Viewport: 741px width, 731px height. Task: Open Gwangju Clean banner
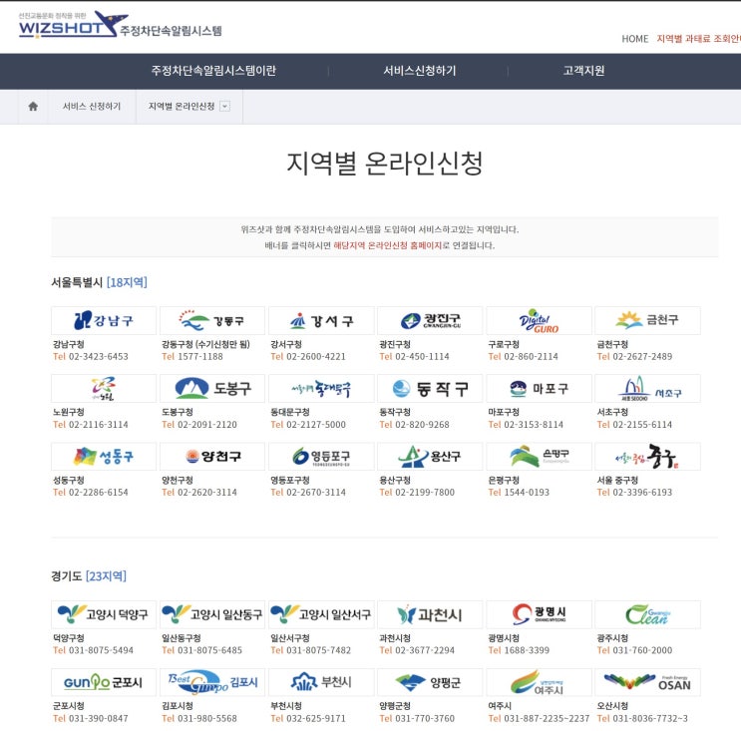647,614
